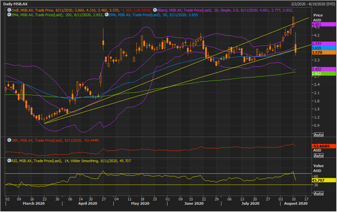The image size is (337, 212).
Task: Click the Value AUD heading in RSI panel
Action: (318, 168)
